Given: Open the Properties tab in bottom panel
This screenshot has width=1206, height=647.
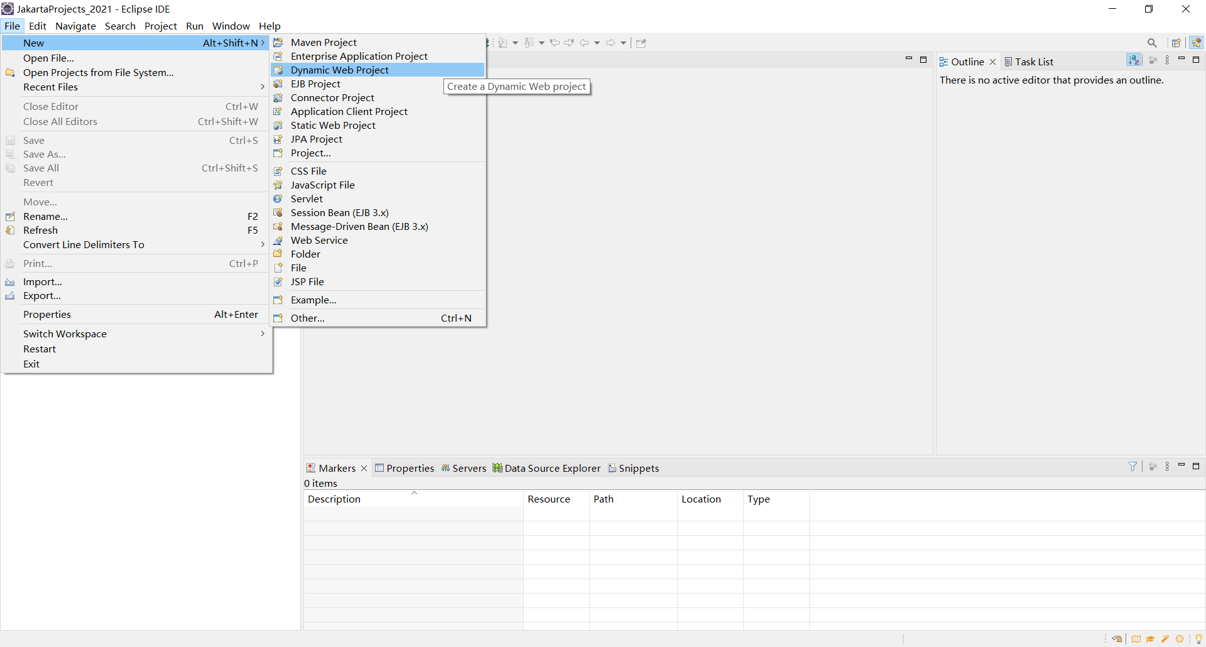Looking at the screenshot, I should [405, 468].
